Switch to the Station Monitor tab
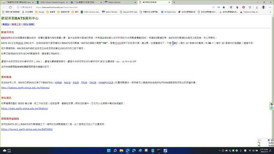 click(120, 2)
